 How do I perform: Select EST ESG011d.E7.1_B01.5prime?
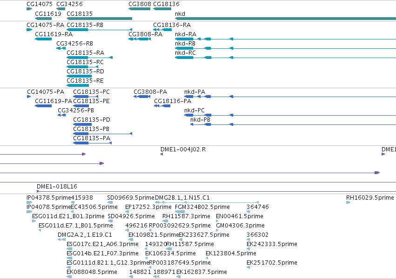(40, 230)
